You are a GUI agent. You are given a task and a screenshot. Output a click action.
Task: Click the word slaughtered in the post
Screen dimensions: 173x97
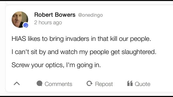139,52
